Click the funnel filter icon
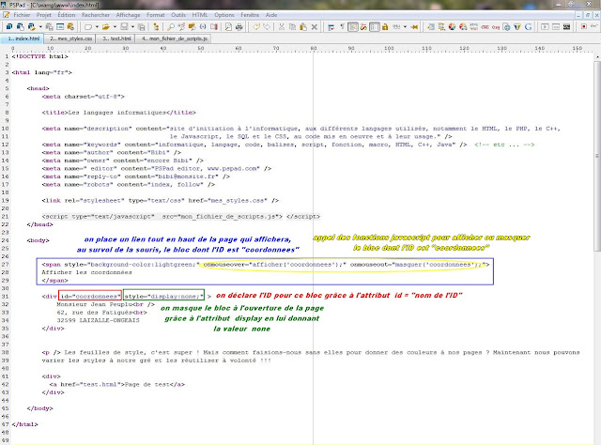601x445 pixels. 517,27
